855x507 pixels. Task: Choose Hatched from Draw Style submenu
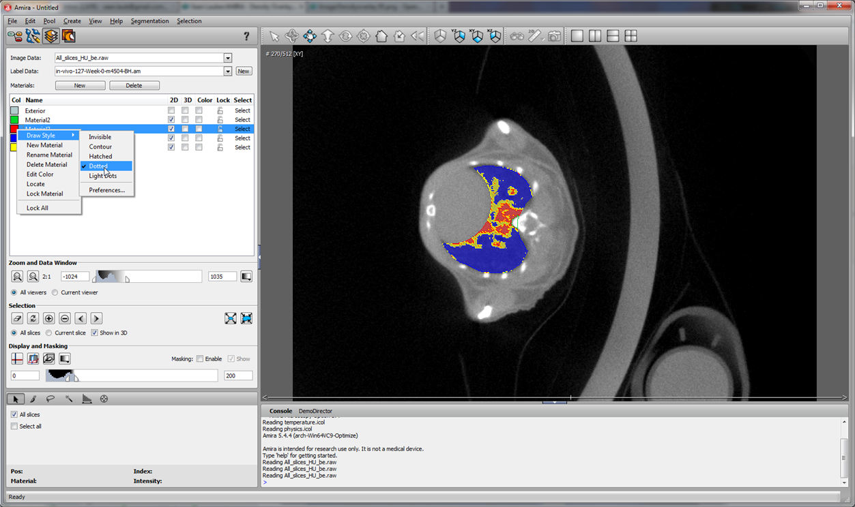coord(100,156)
